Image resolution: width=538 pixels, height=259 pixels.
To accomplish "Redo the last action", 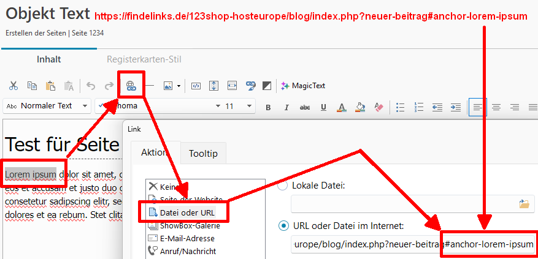I will (109, 86).
